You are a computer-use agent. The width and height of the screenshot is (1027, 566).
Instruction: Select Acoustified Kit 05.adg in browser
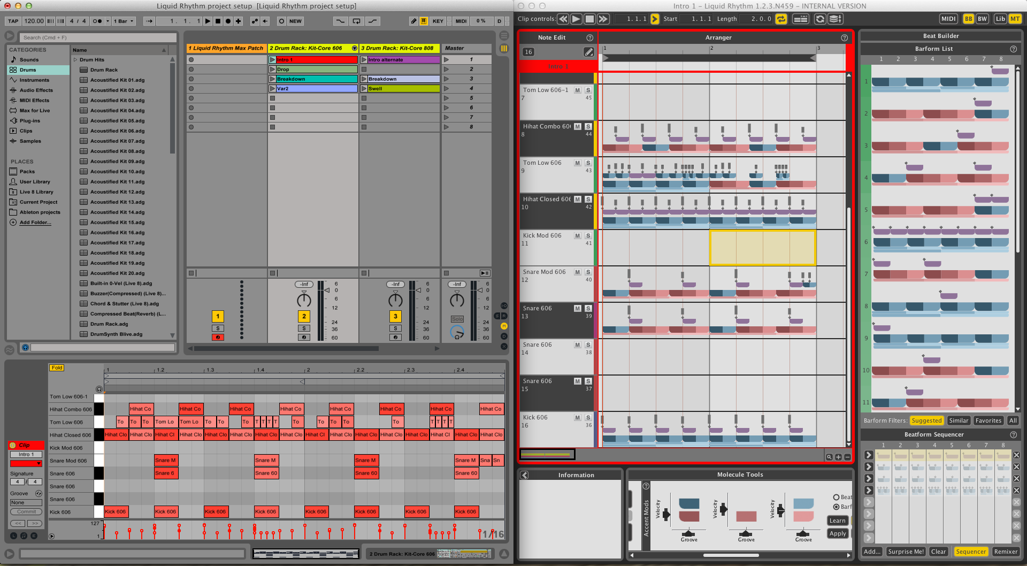pos(117,120)
